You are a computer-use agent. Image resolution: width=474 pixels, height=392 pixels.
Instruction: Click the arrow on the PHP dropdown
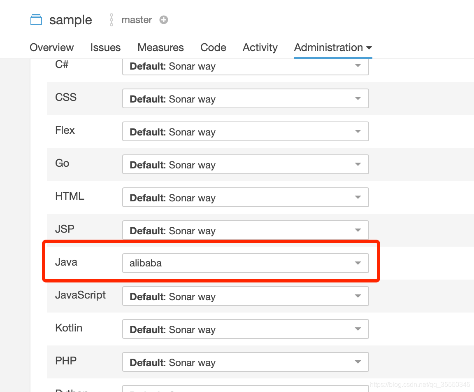358,362
